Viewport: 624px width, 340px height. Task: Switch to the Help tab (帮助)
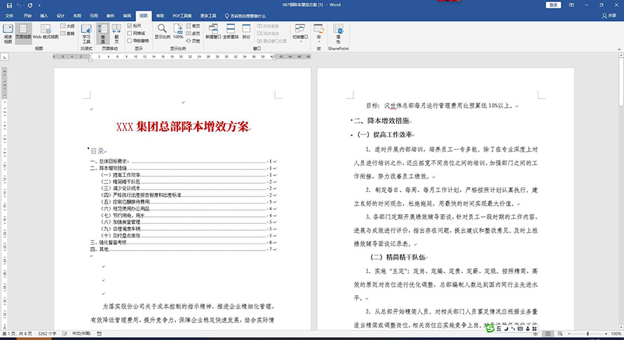coord(160,16)
